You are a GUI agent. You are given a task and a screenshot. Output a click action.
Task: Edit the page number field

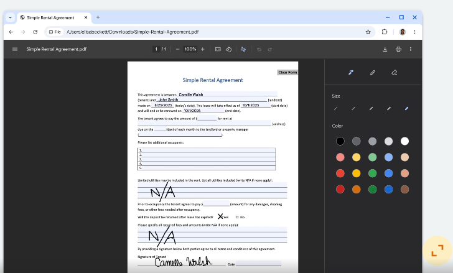(156, 49)
